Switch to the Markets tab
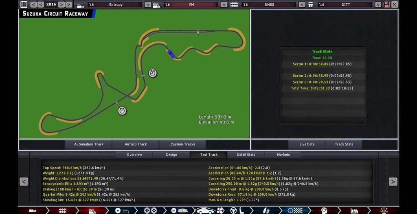 coord(283,155)
